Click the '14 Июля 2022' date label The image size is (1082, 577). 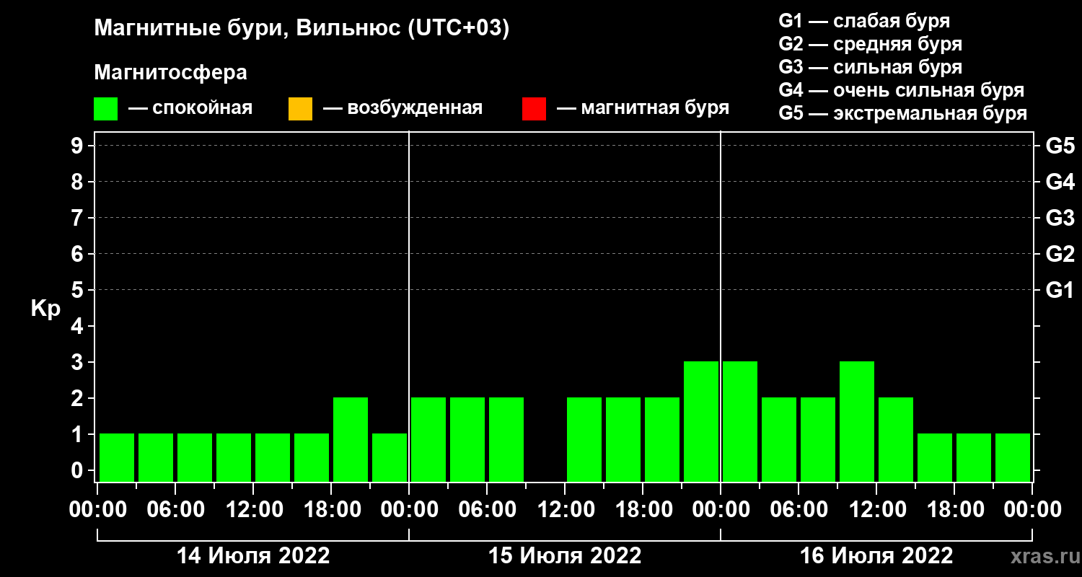click(x=253, y=556)
